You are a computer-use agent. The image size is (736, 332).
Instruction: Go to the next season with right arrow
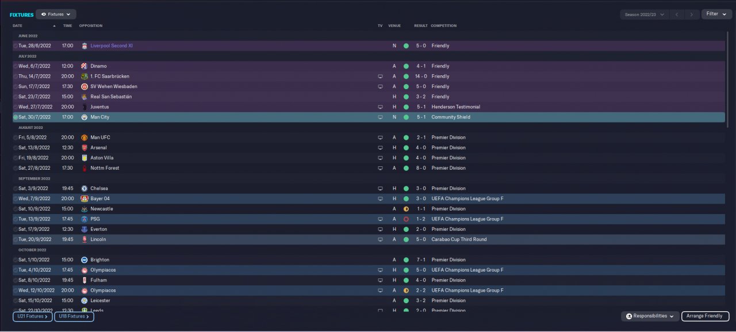pos(692,14)
